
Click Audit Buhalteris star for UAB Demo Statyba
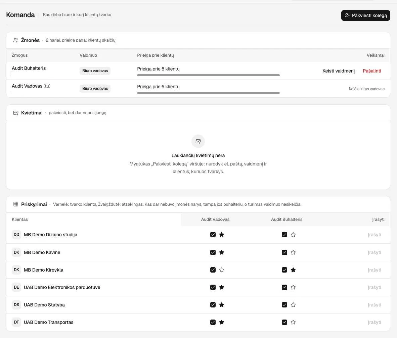[x=293, y=305]
